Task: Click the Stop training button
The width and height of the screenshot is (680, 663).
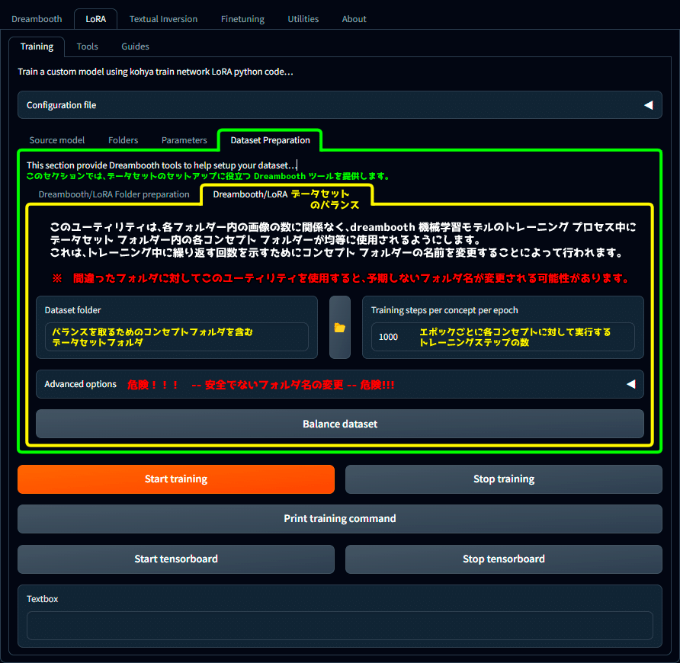Action: point(503,479)
